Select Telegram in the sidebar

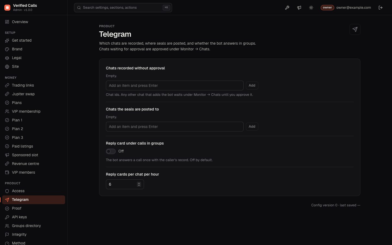(x=33, y=200)
